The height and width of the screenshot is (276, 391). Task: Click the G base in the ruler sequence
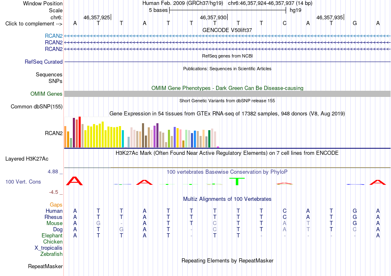point(355,23)
